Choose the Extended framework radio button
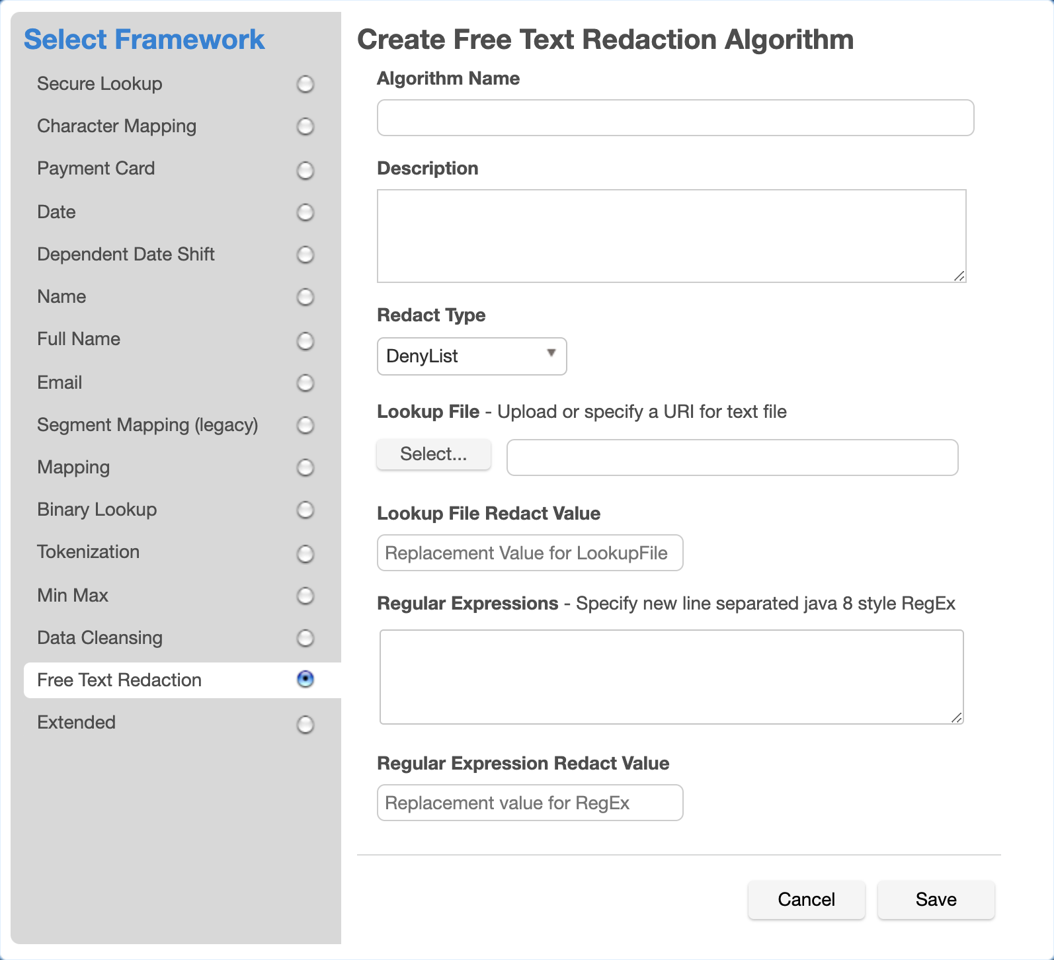This screenshot has height=960, width=1054. 305,725
